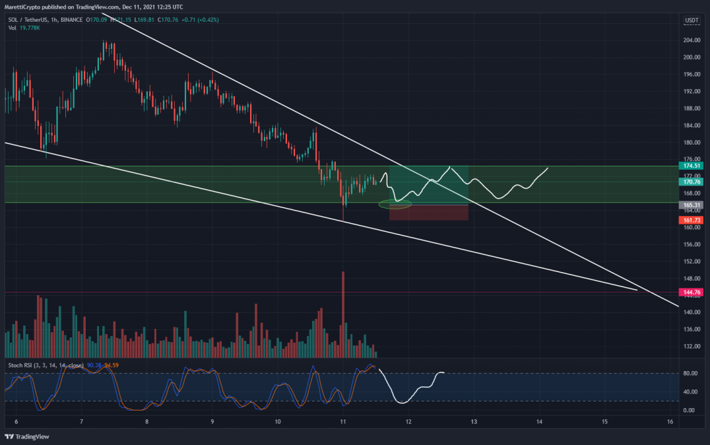
Task: Open the Stoch RSI indicator legend
Action: click(x=46, y=365)
